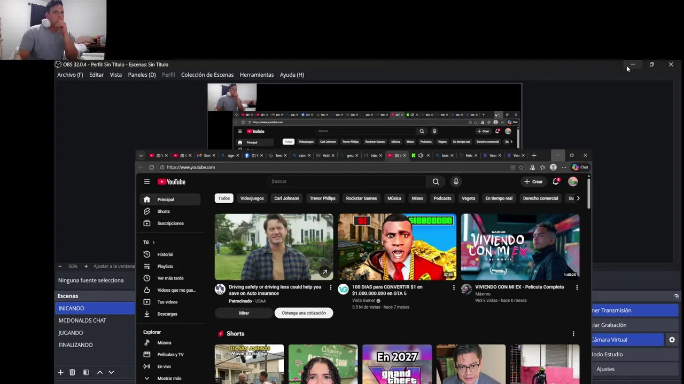Delete selected scene with the trash icon
This screenshot has width=684, height=384.
[x=72, y=372]
